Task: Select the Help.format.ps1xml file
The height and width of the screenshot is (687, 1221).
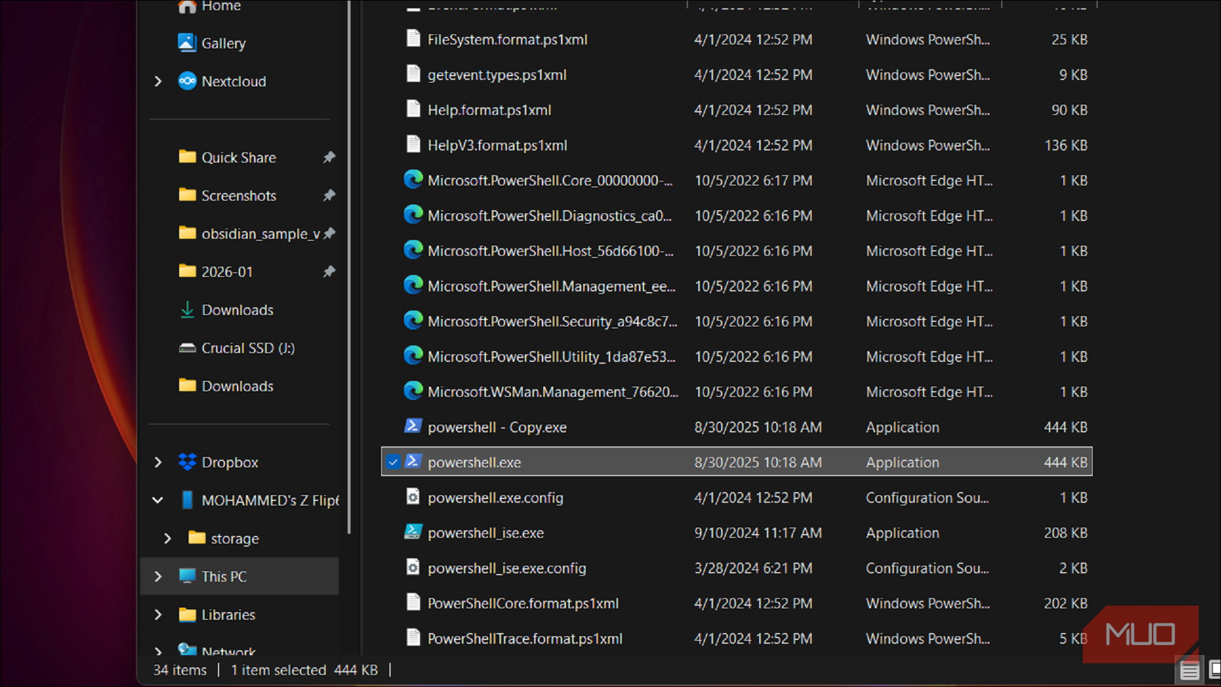Action: click(x=736, y=110)
